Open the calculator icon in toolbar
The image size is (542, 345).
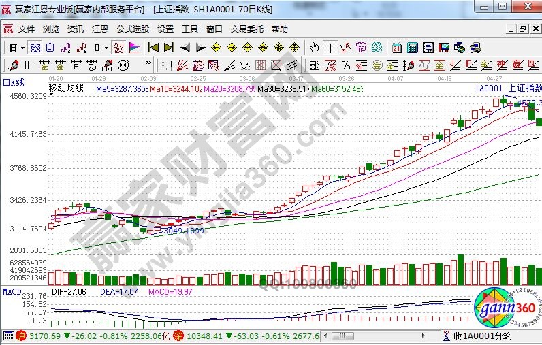413,48
